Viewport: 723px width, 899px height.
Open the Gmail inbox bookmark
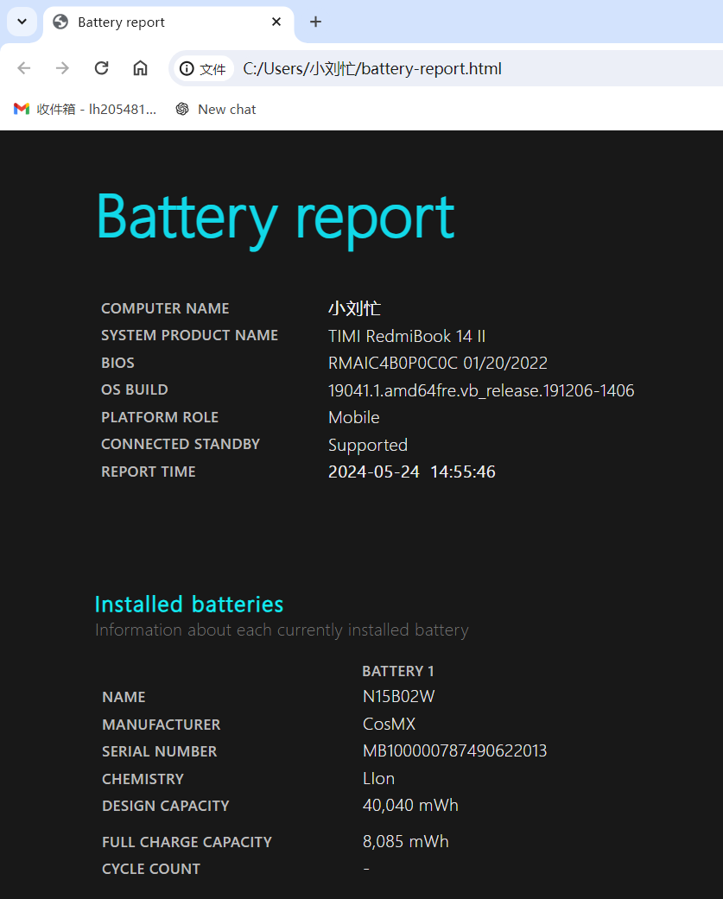[x=85, y=109]
